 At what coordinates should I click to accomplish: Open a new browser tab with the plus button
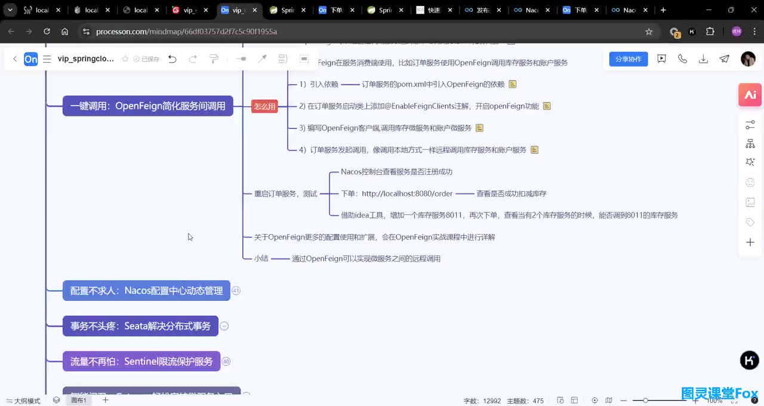663,10
